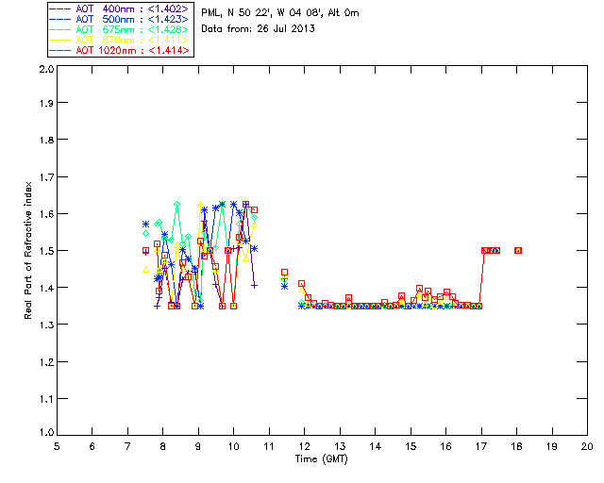Click the 8 x-axis hour label
This screenshot has height=483, width=604.
163,446
